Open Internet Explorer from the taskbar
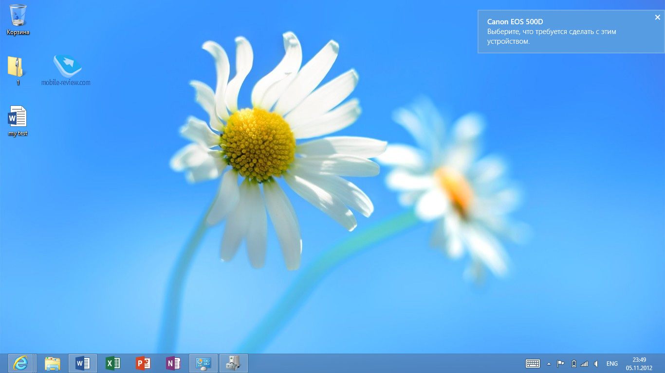 [20, 363]
